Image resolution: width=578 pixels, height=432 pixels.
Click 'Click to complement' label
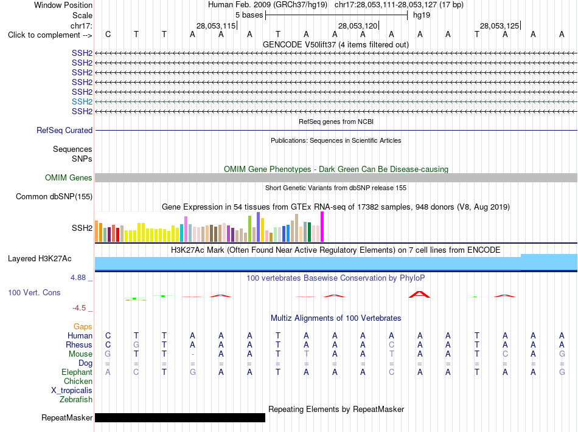pos(50,35)
